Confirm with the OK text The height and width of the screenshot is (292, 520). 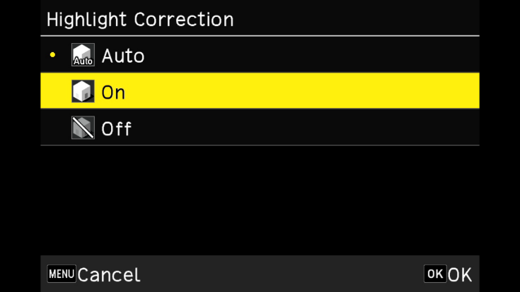(x=460, y=274)
